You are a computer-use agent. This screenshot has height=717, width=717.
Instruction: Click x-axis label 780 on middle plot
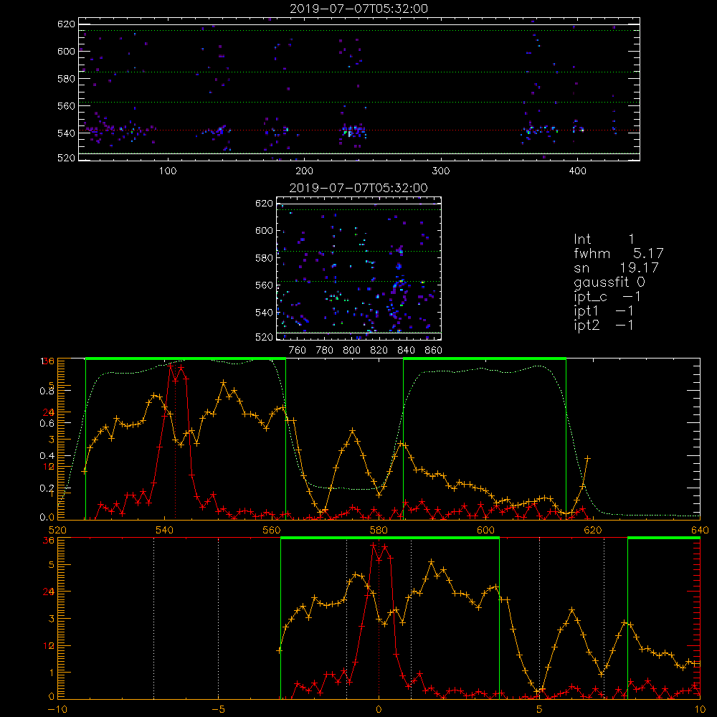(325, 351)
